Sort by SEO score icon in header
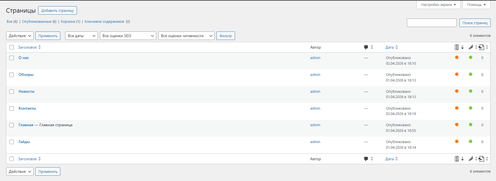The height and width of the screenshot is (181, 496). point(457,47)
